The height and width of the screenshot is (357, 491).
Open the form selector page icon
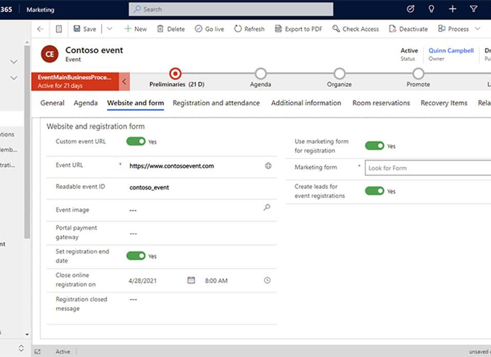coord(58,29)
